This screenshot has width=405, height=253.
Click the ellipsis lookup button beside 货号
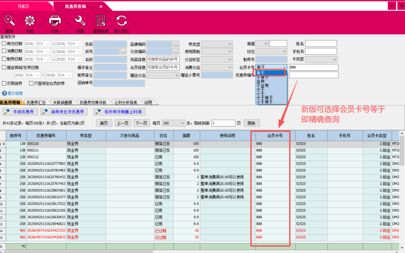(123, 52)
